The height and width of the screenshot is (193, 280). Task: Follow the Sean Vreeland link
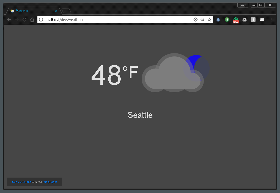22,182
